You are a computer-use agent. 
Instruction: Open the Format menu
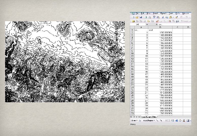(x=163, y=13)
